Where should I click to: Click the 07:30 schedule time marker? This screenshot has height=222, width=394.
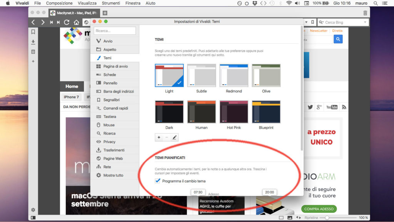point(198,192)
